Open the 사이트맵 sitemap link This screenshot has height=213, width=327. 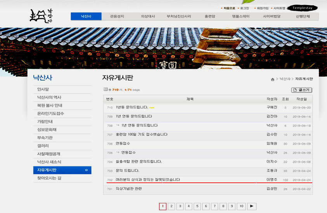click(x=279, y=8)
